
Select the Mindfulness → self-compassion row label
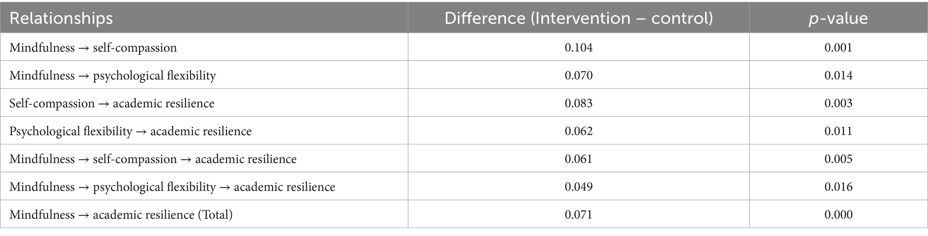coord(93,48)
